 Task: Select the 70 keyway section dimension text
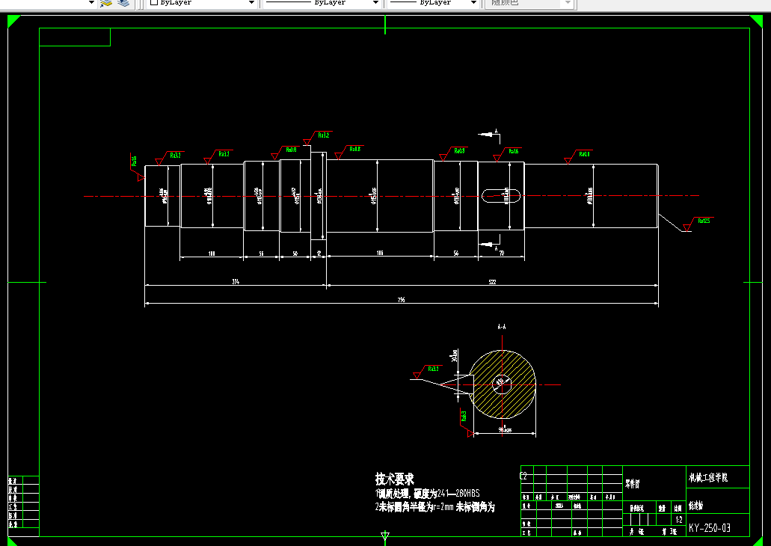[x=502, y=254]
